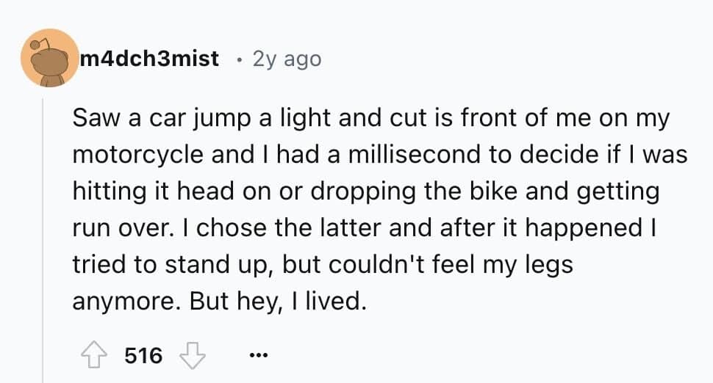Upvote the m4dch3mist comment
The width and height of the screenshot is (713, 383).
95,356
